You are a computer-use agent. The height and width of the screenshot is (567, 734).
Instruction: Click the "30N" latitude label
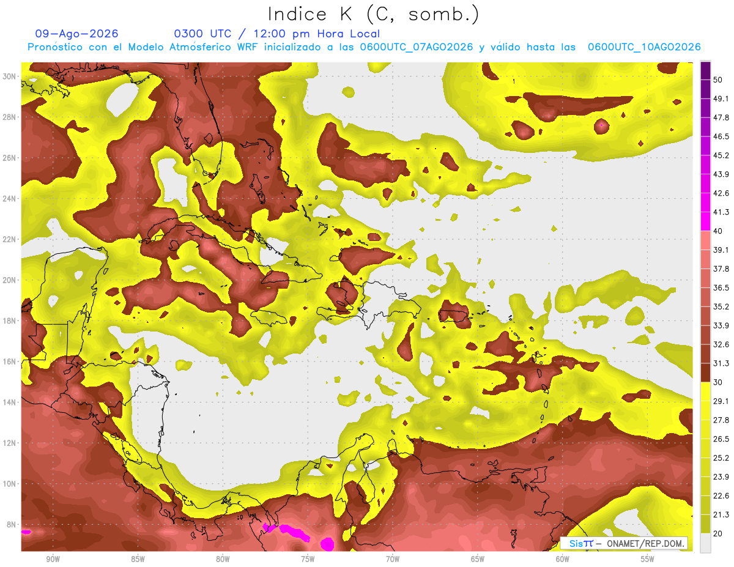pos(10,76)
